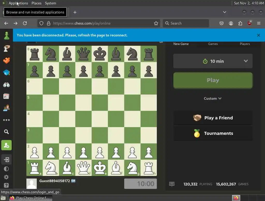The height and width of the screenshot is (201, 265).
Task: Select the black queen on d8
Action: coord(84,54)
